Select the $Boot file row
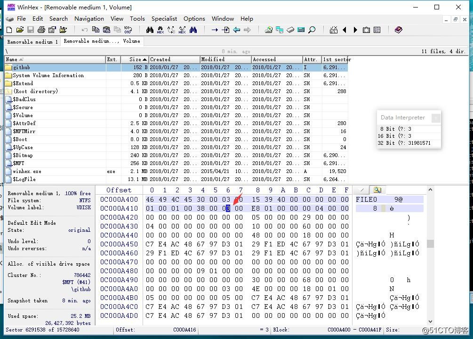The height and width of the screenshot is (339, 473). [x=176, y=139]
